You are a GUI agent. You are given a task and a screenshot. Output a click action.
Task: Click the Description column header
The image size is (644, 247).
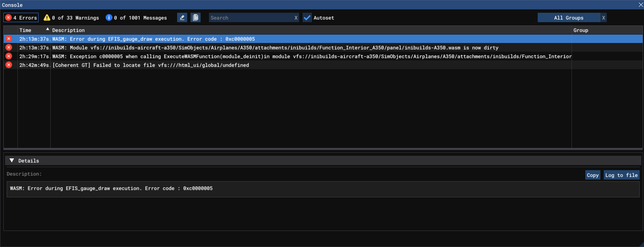68,30
